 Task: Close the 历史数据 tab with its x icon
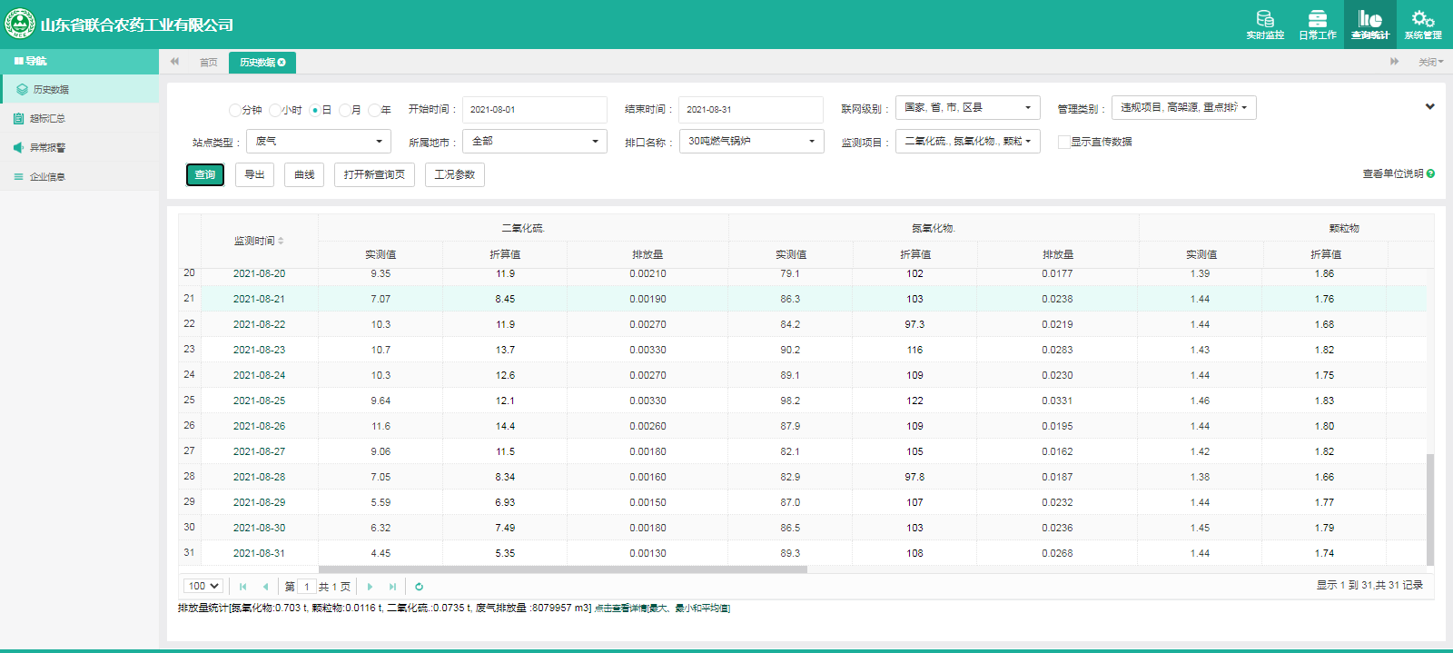pyautogui.click(x=282, y=63)
